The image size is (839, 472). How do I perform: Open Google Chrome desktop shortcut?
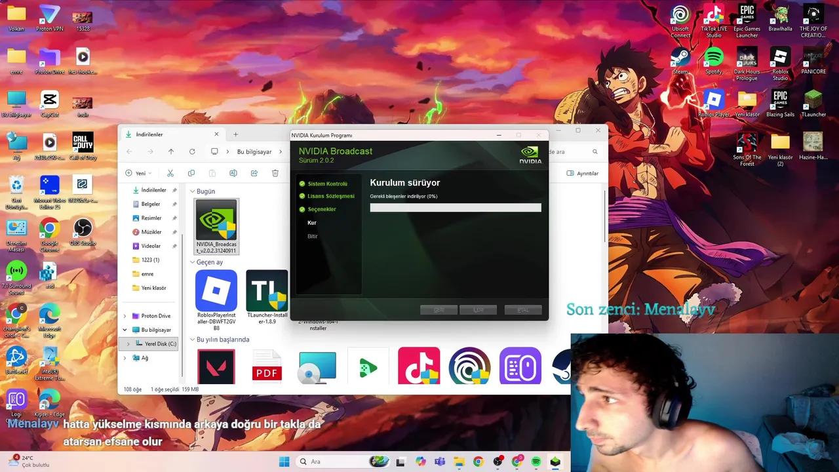click(49, 234)
